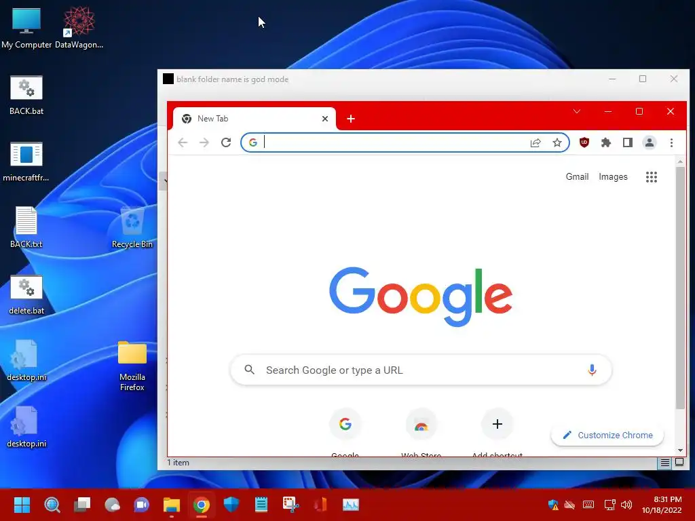Select My Computer desktop icon
This screenshot has width=695, height=521.
[x=26, y=28]
